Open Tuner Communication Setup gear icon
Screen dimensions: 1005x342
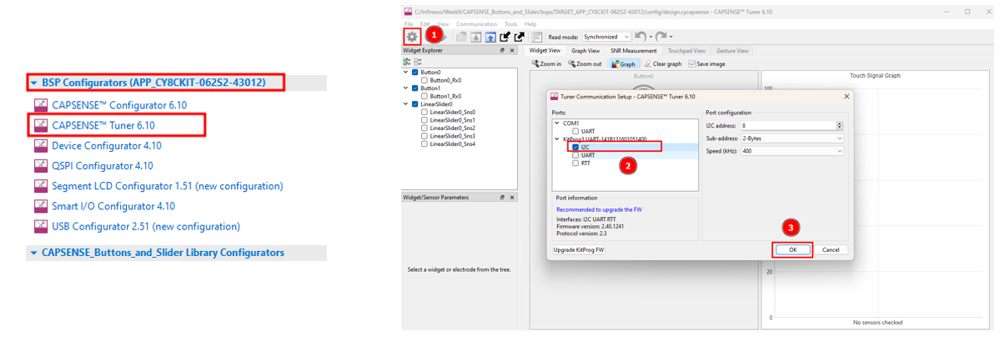pos(412,37)
